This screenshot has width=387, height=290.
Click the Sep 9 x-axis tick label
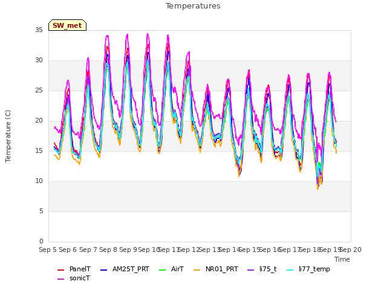(x=128, y=250)
